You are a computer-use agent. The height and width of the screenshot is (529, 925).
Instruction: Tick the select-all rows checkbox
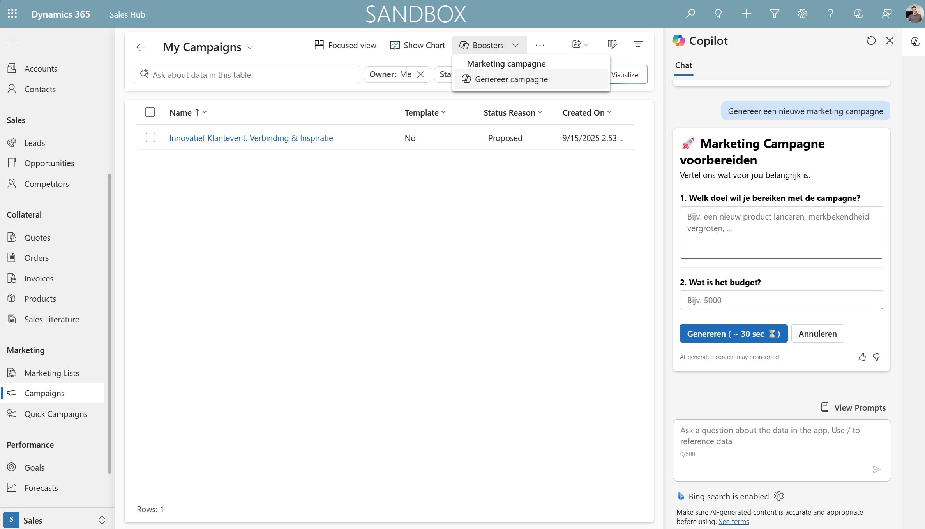pos(150,112)
